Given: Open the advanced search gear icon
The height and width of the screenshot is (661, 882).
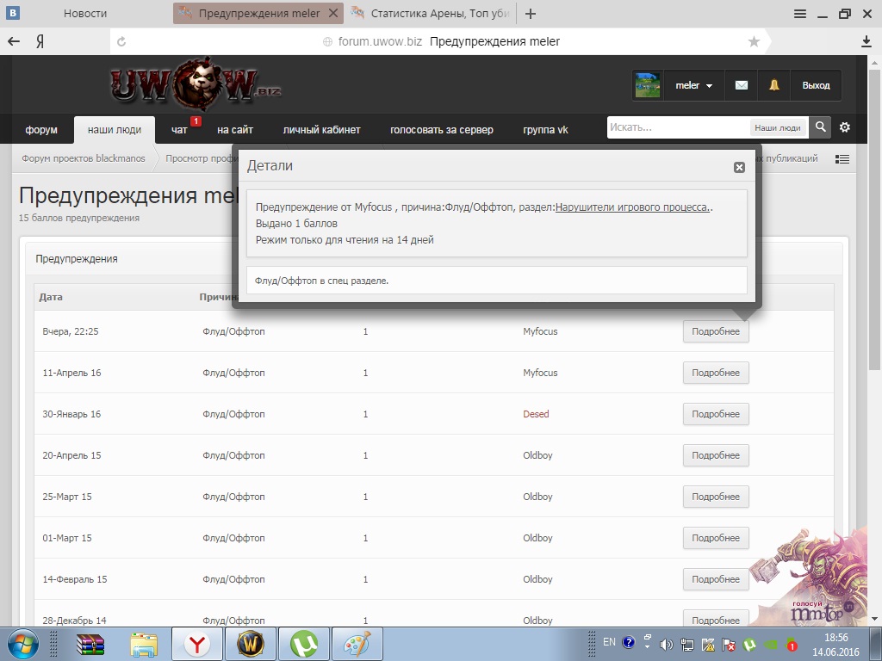Looking at the screenshot, I should 845,127.
